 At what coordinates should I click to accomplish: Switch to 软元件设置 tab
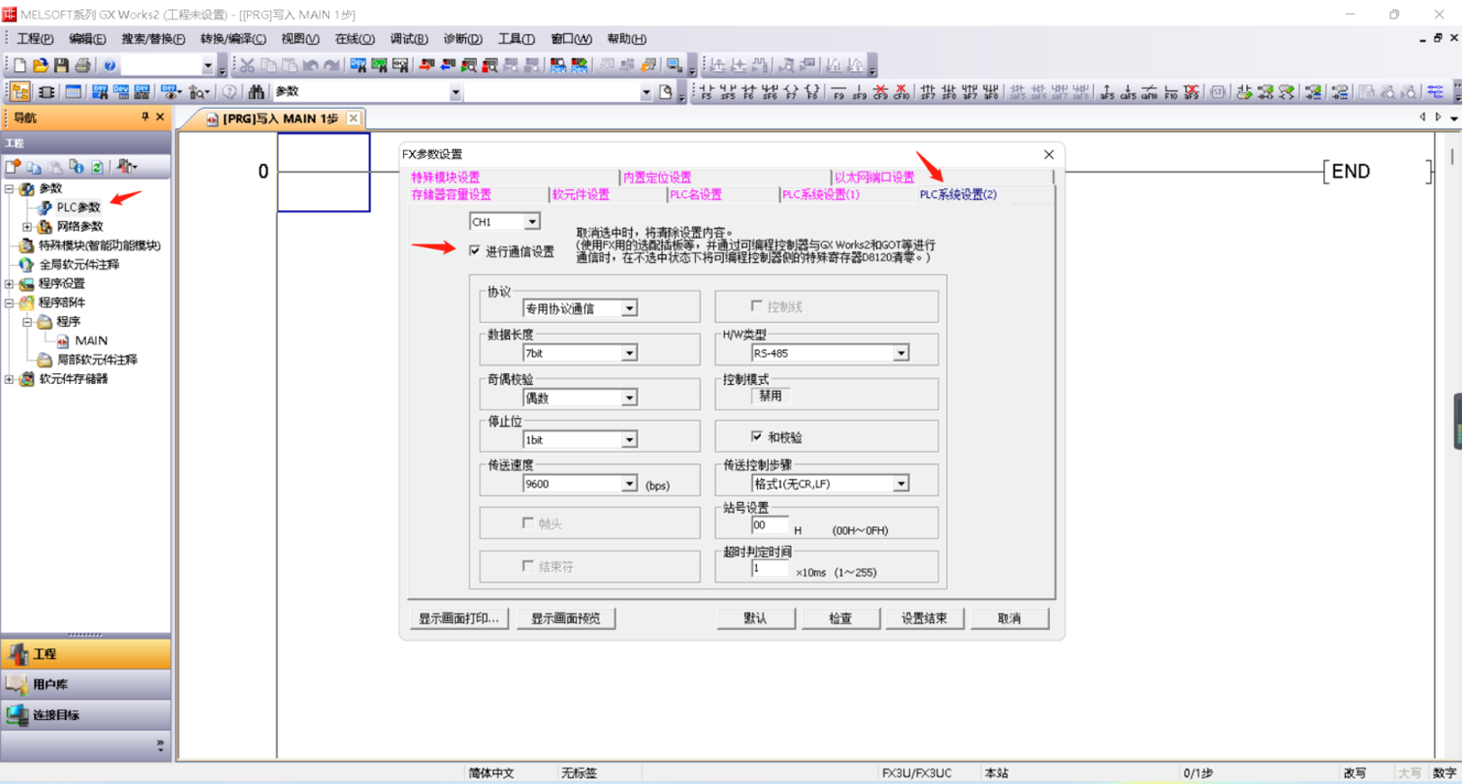pyautogui.click(x=580, y=195)
